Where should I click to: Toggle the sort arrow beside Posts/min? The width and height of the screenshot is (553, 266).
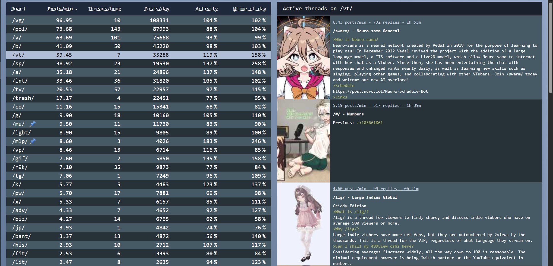76,9
